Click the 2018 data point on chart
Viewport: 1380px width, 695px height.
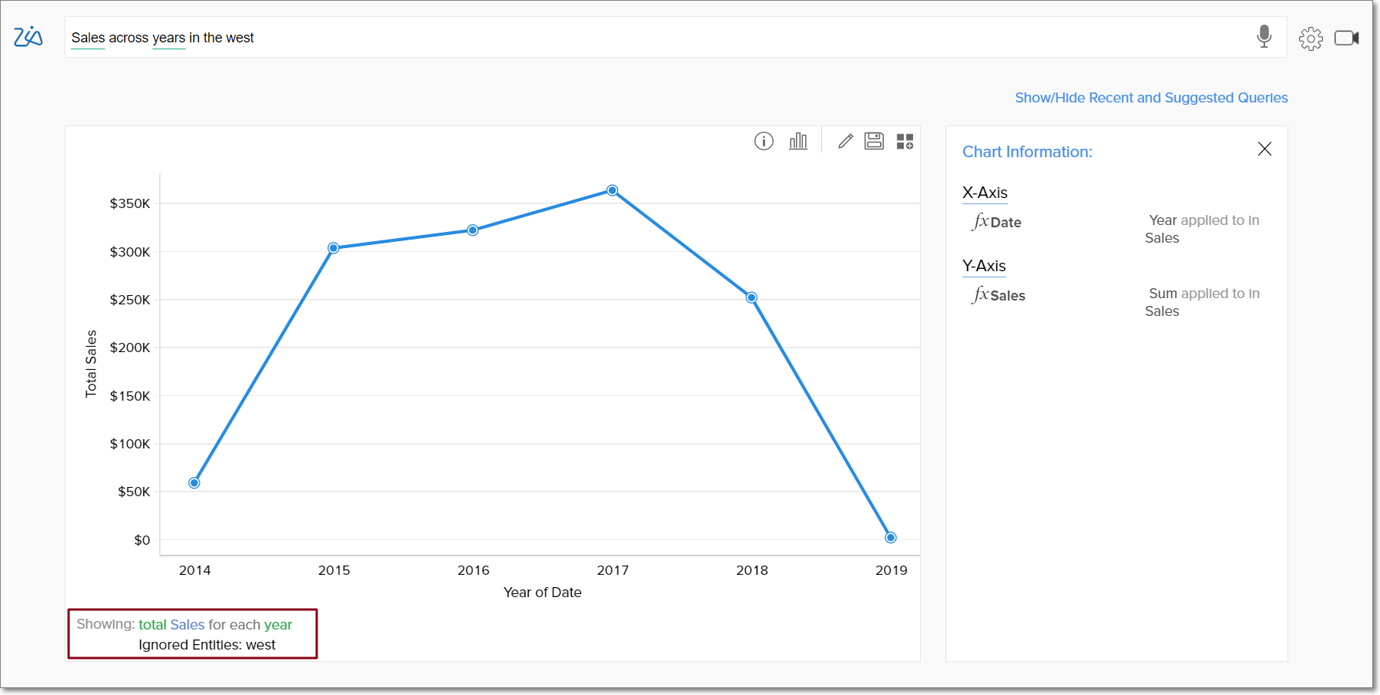point(751,297)
